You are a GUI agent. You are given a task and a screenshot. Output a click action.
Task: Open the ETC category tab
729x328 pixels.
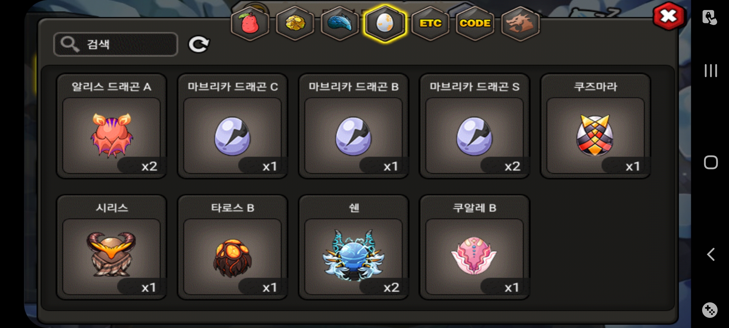(x=430, y=23)
